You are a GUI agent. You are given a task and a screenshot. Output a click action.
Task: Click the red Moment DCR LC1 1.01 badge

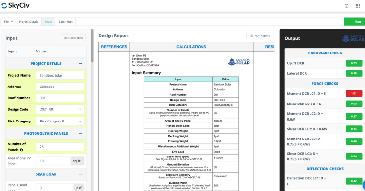[x=354, y=93]
